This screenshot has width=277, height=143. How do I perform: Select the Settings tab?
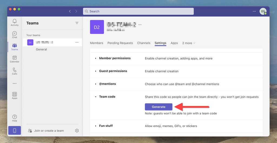click(x=160, y=43)
